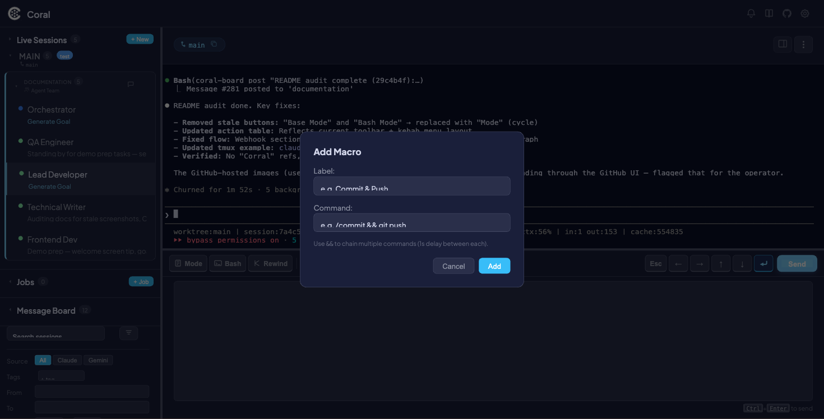Open the kebab menu beside the split view icon
This screenshot has width=824, height=419.
click(x=803, y=44)
